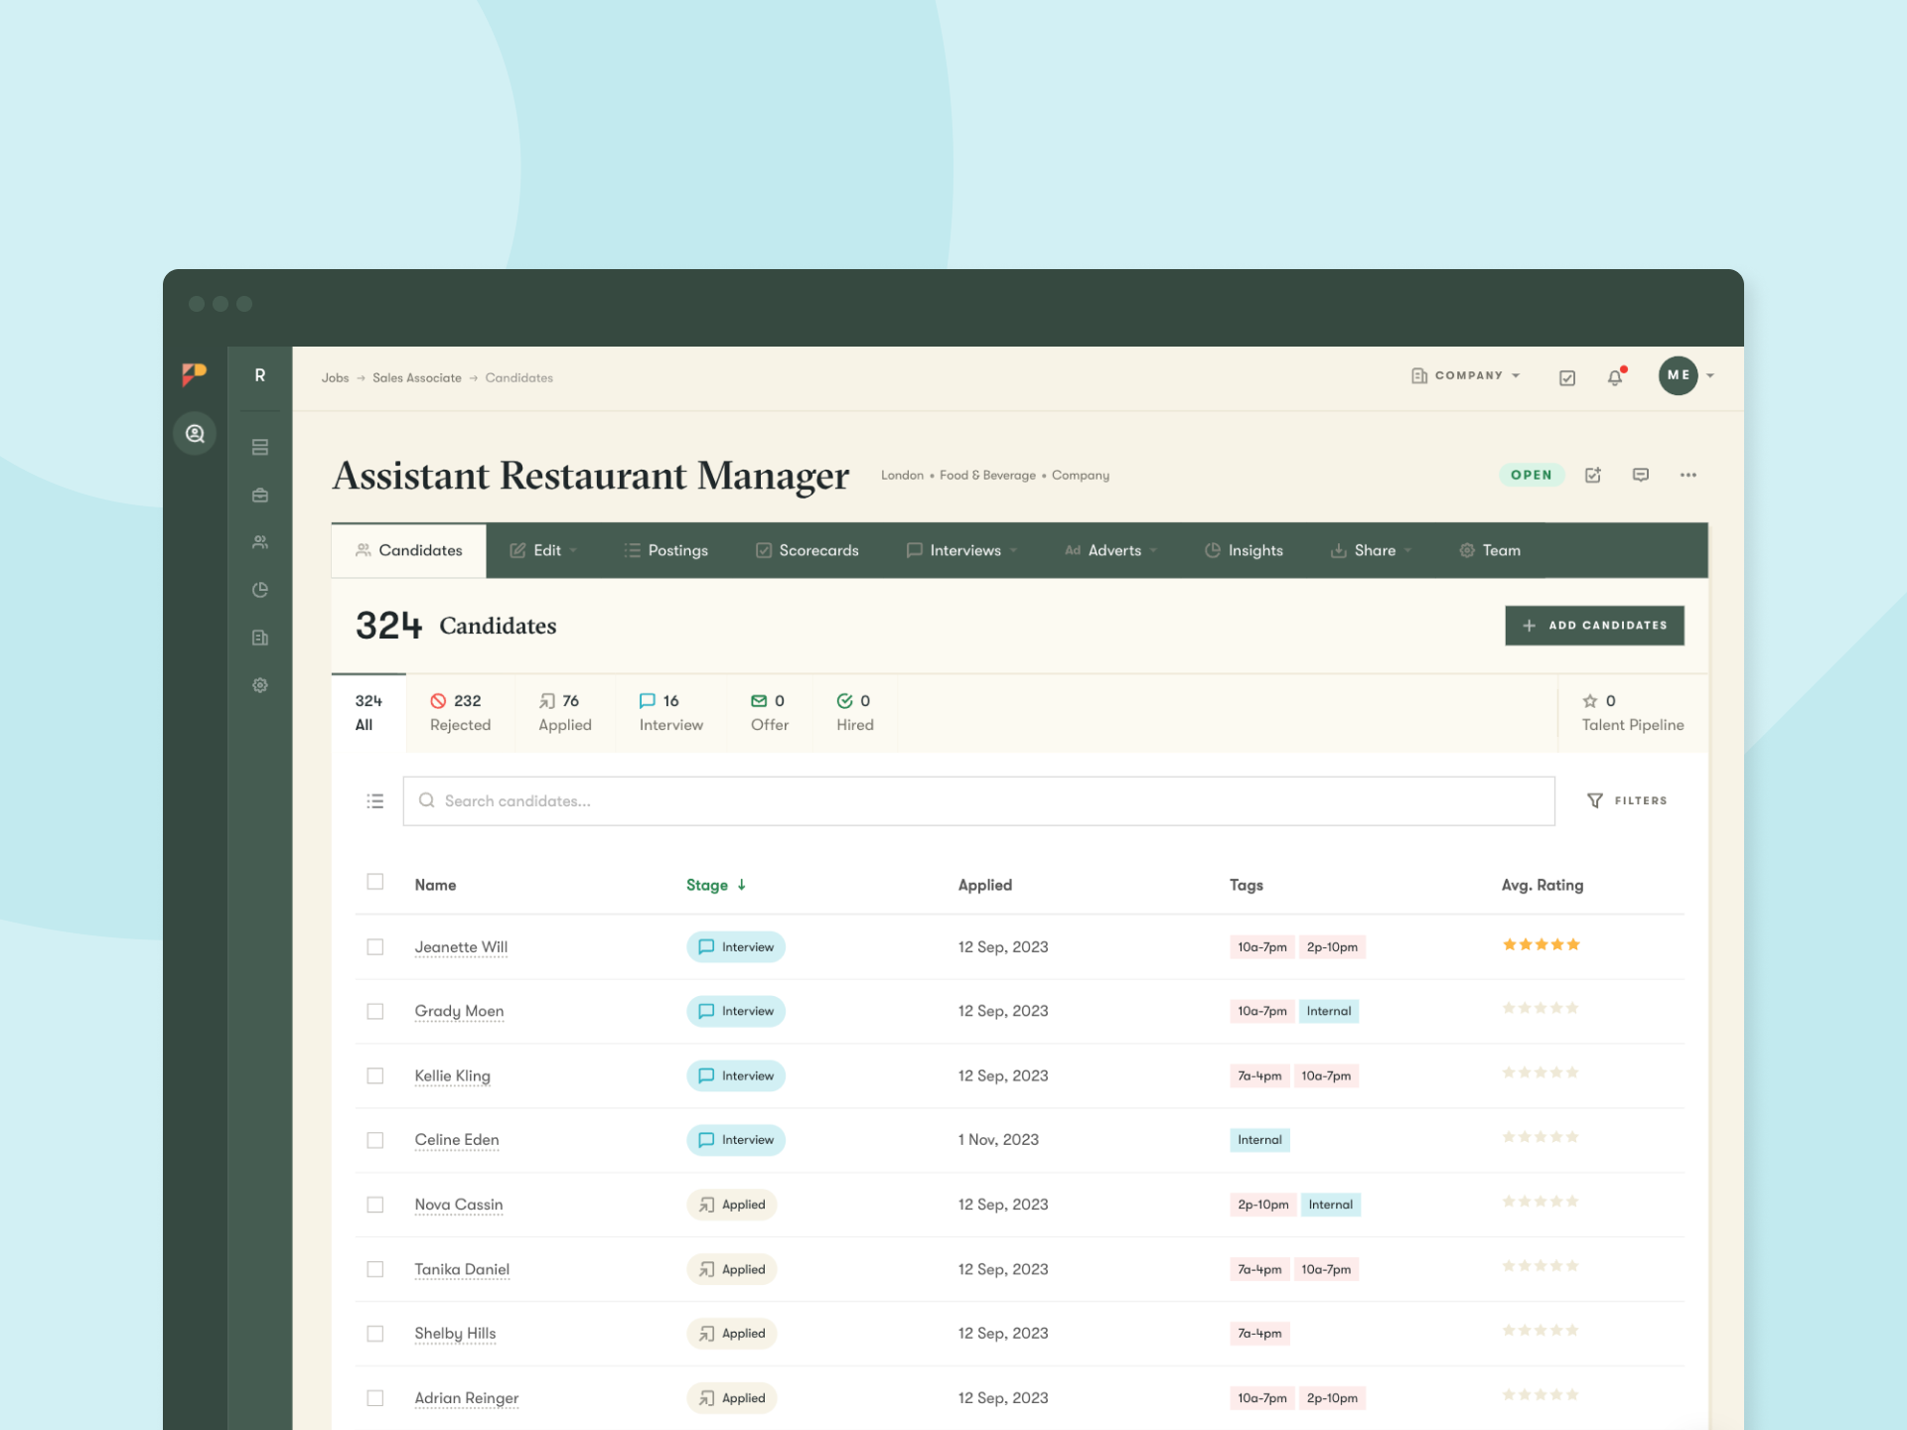The height and width of the screenshot is (1430, 1907).
Task: Click the three-dot more options icon
Action: click(x=1688, y=475)
